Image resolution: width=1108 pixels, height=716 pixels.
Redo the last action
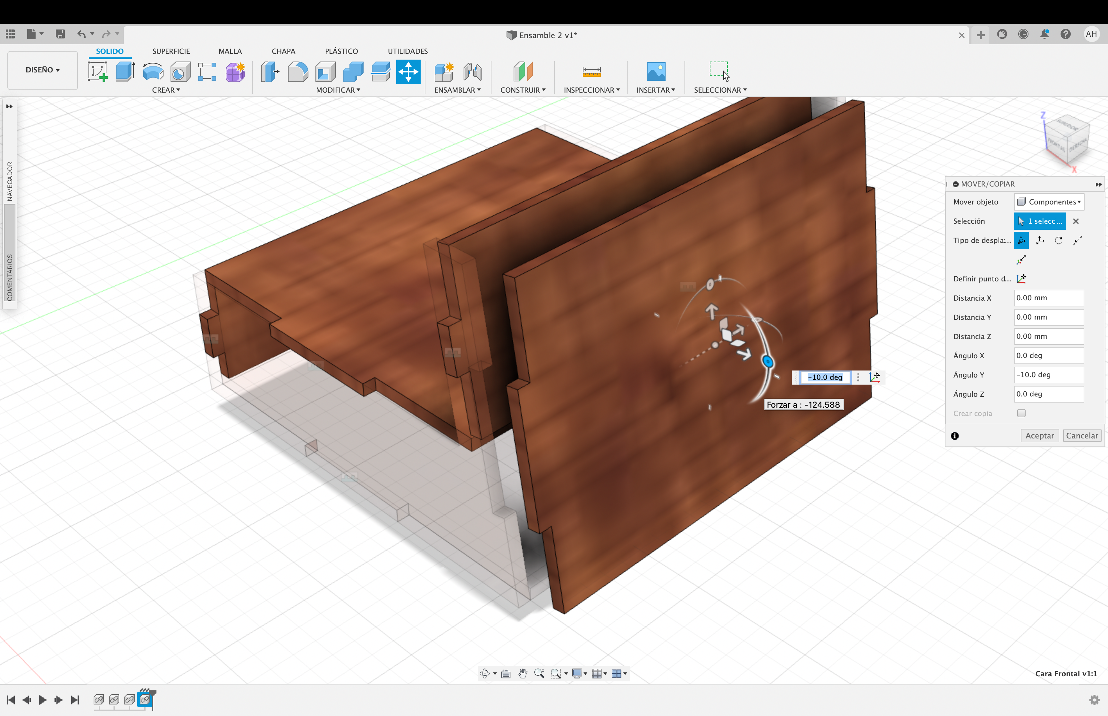[x=106, y=34]
